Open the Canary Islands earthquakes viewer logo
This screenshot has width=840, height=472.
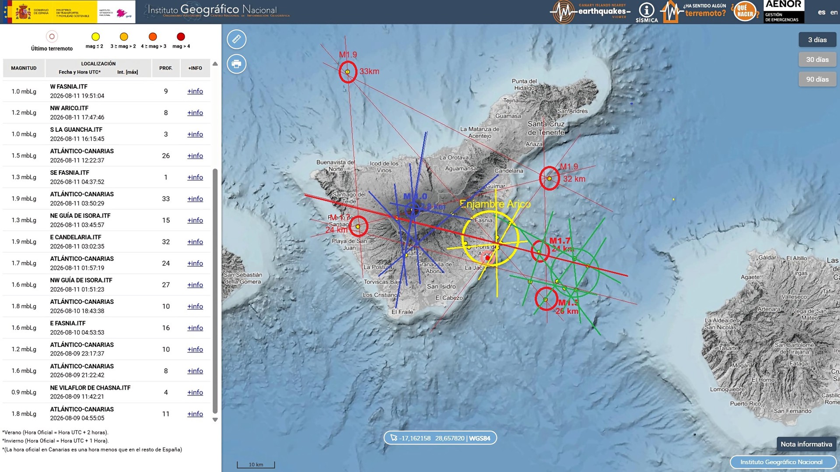[x=590, y=12]
